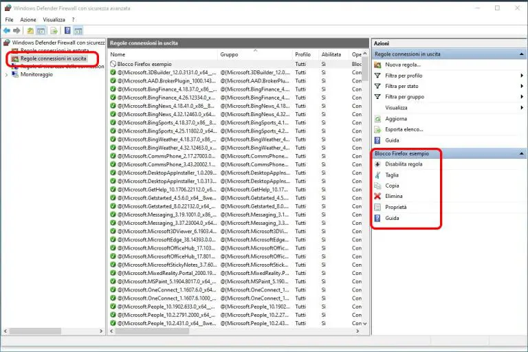This screenshot has width=528, height=352.
Task: Click the Monitoraggio tree icon
Action: pyautogui.click(x=15, y=74)
